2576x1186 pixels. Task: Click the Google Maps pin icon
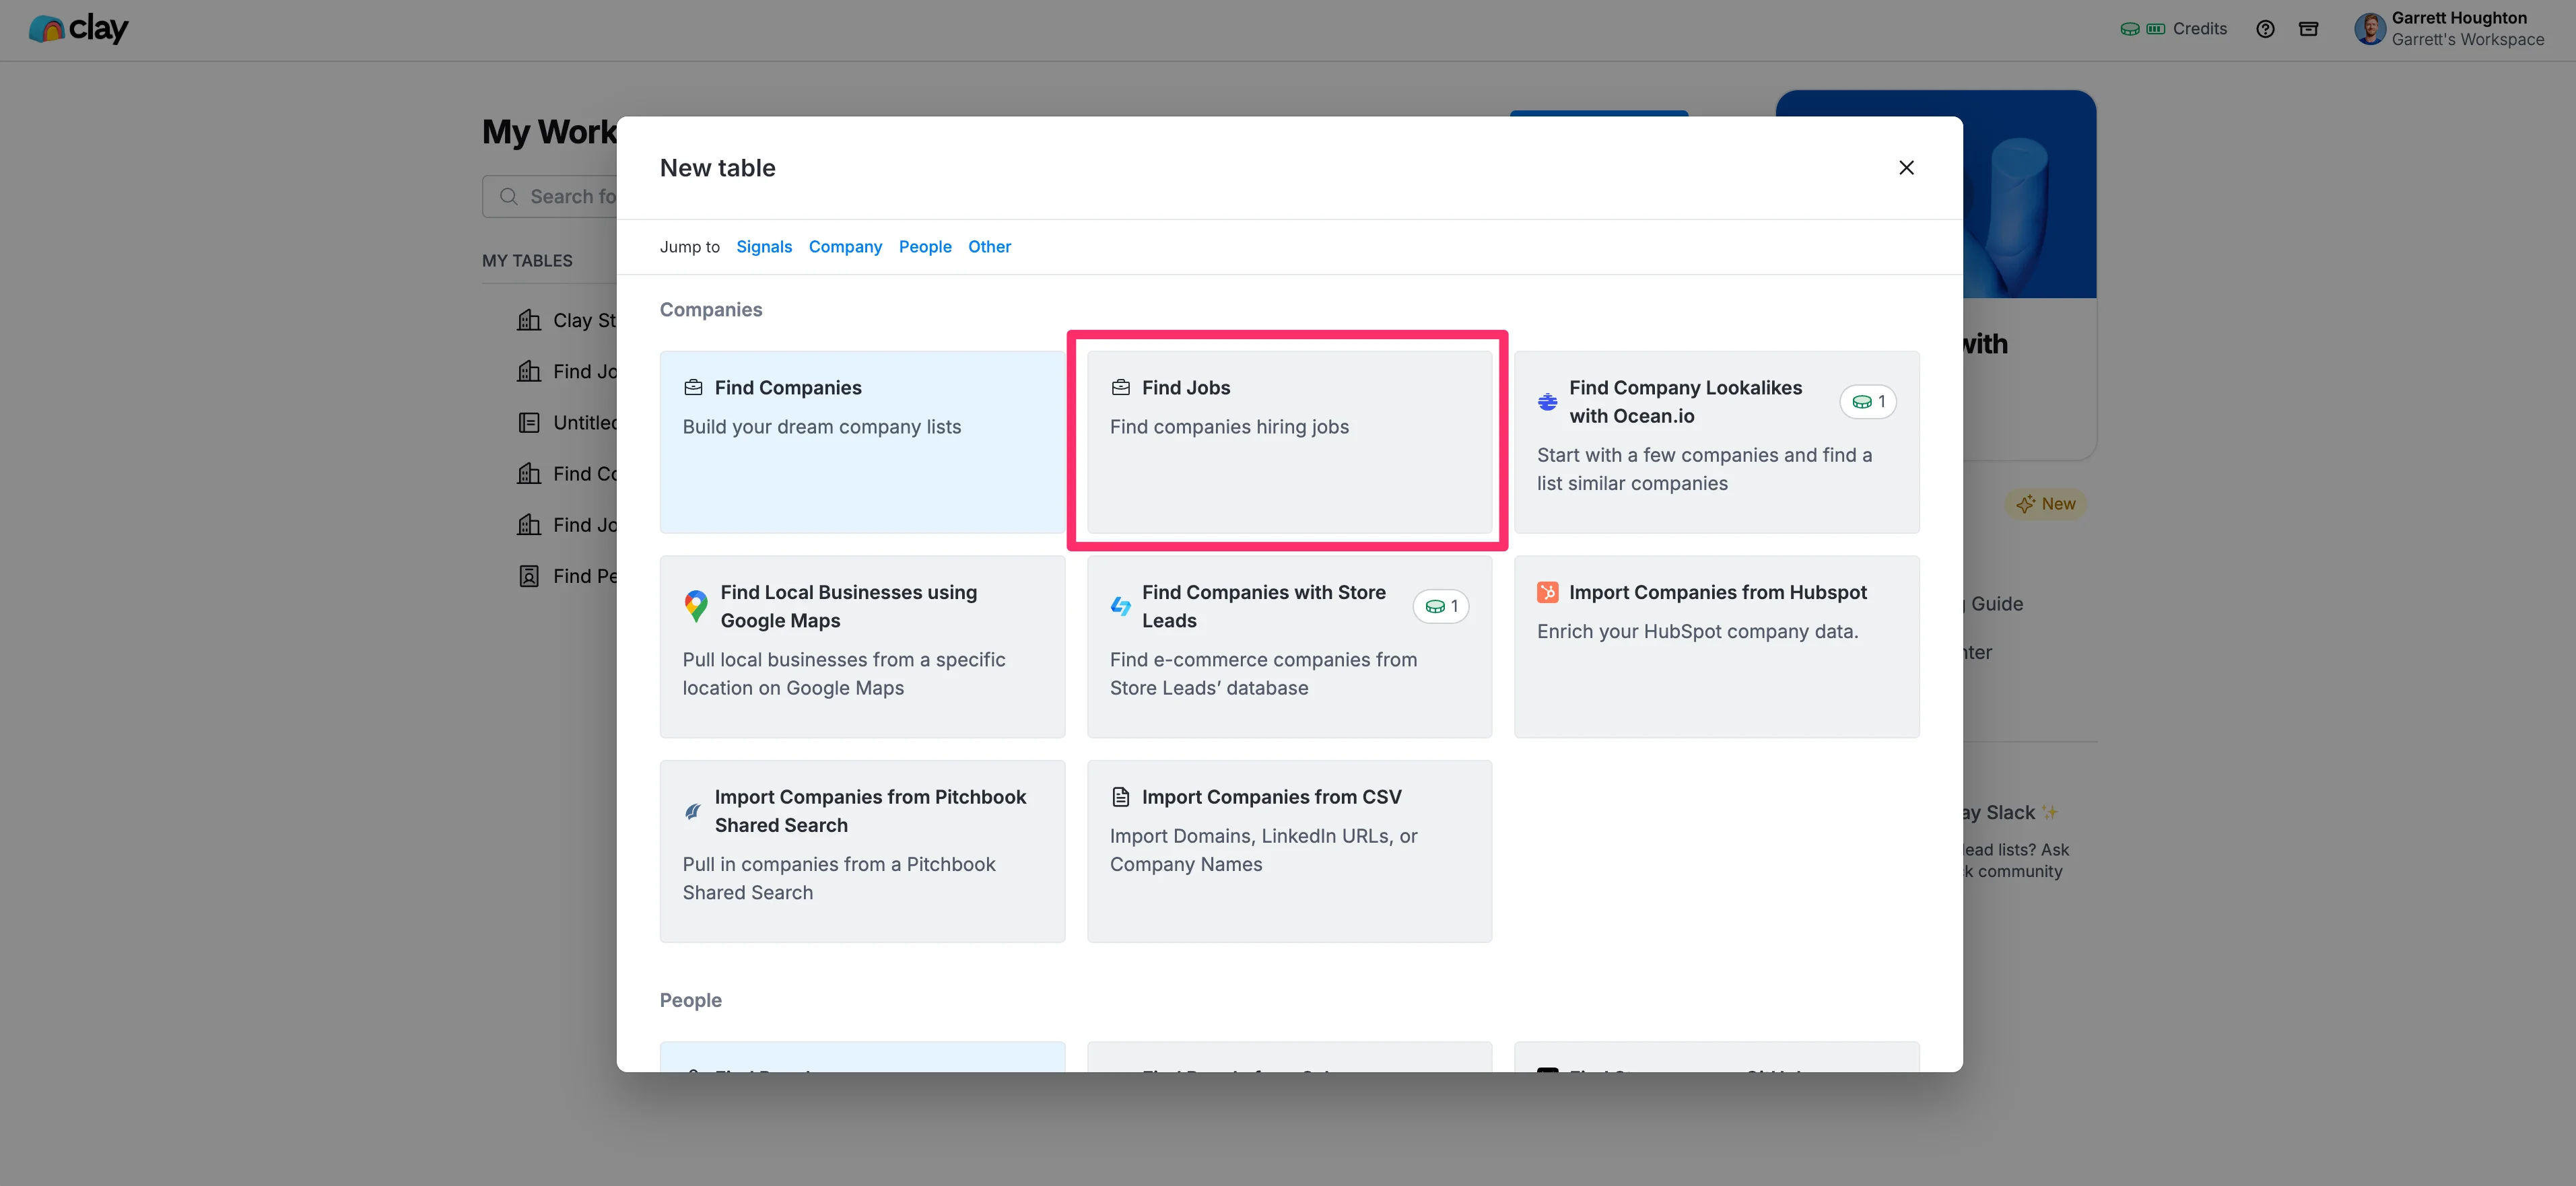point(696,606)
